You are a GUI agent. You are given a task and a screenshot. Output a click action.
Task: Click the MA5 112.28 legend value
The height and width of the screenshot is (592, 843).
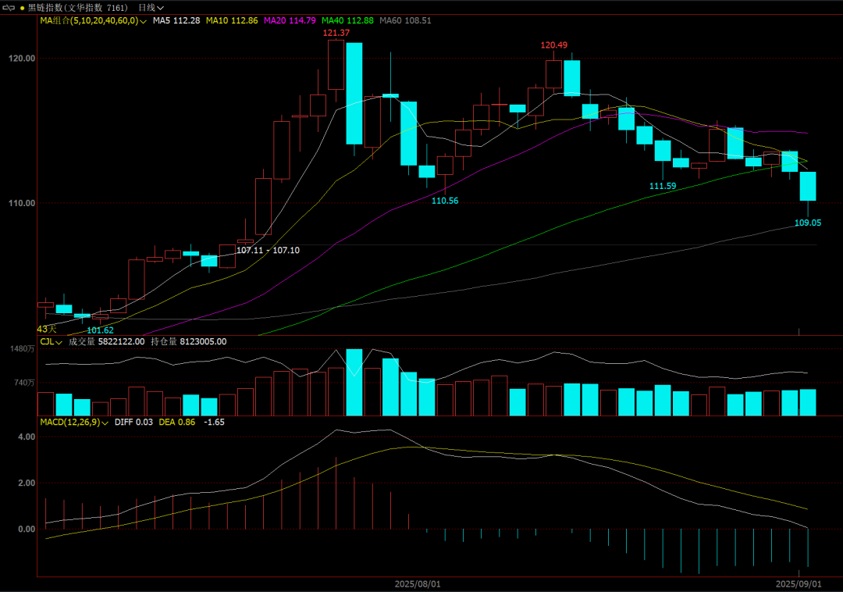coord(176,20)
